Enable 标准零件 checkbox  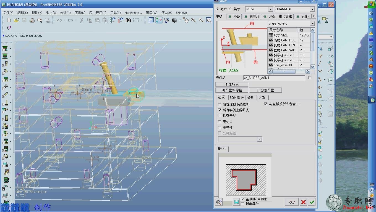pyautogui.click(x=243, y=204)
